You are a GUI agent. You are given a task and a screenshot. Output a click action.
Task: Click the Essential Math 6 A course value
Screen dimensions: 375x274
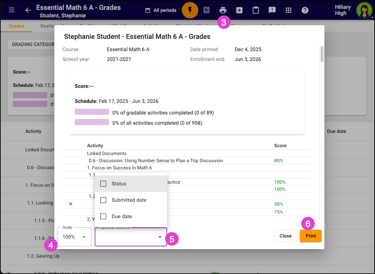coord(128,49)
